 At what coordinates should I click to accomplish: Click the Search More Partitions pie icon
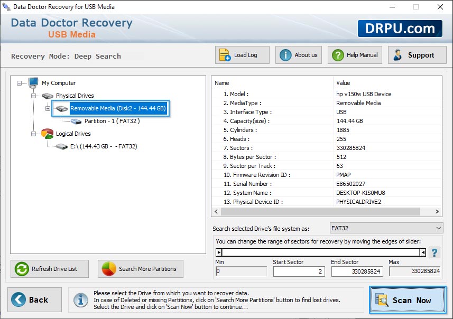click(109, 269)
